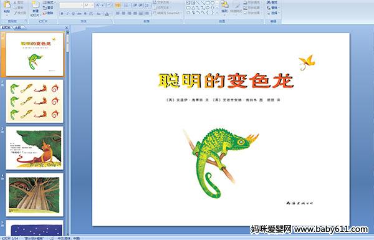Switch to the Outline pane tab
This screenshot has height=240, width=374.
[17, 27]
